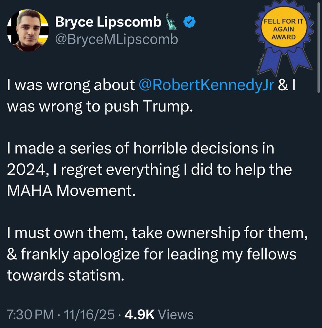Screen dimensions: 322x328
Task: Open the @RobertKennedyJr mention link
Action: [206, 85]
